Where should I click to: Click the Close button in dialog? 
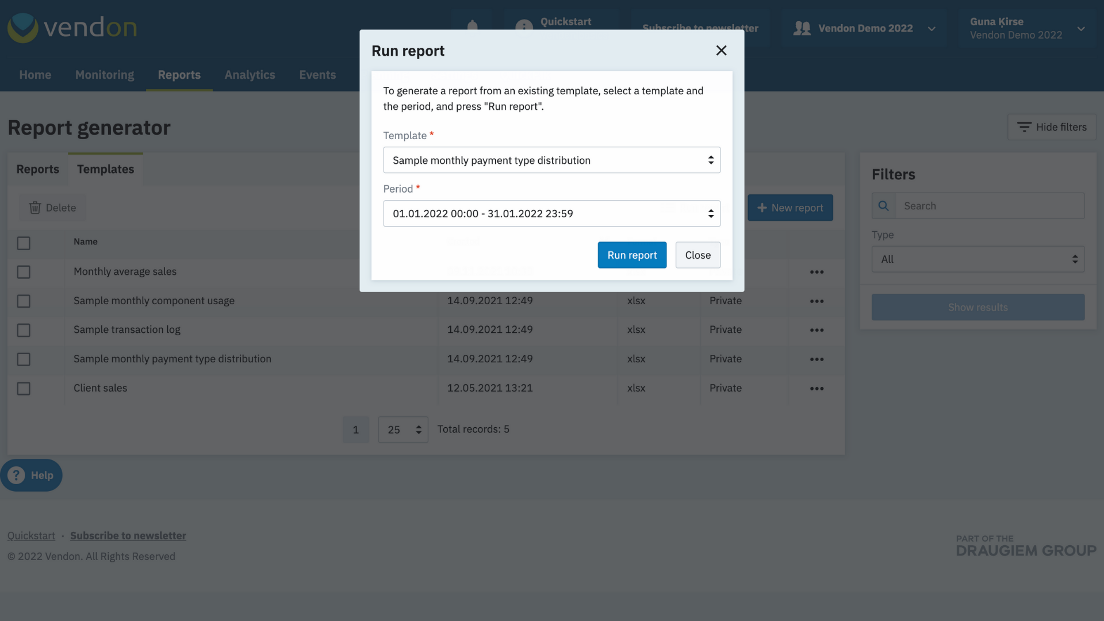tap(698, 255)
